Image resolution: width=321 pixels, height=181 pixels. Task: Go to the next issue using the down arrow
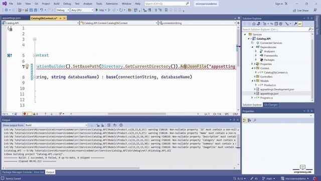(52, 114)
